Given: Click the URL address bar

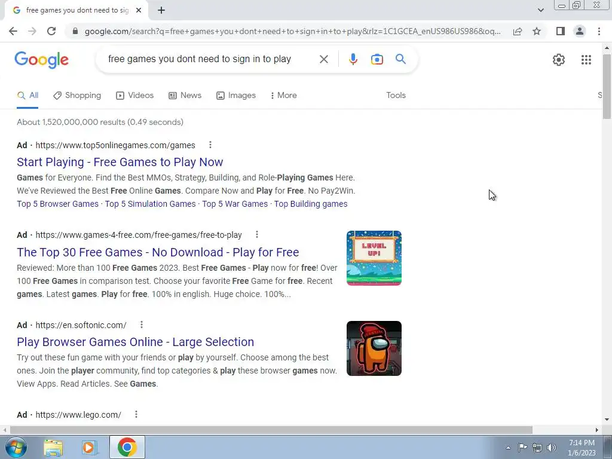Looking at the screenshot, I should (292, 31).
